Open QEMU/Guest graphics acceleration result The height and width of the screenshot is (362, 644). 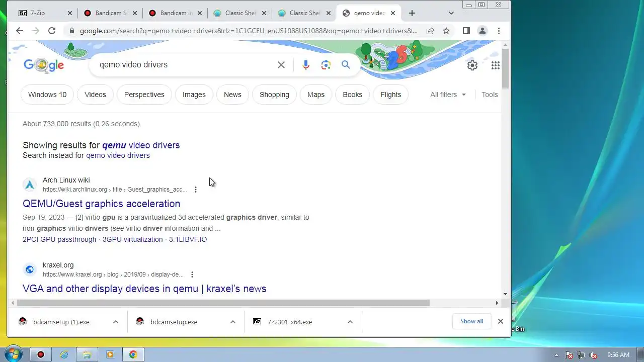tap(101, 204)
